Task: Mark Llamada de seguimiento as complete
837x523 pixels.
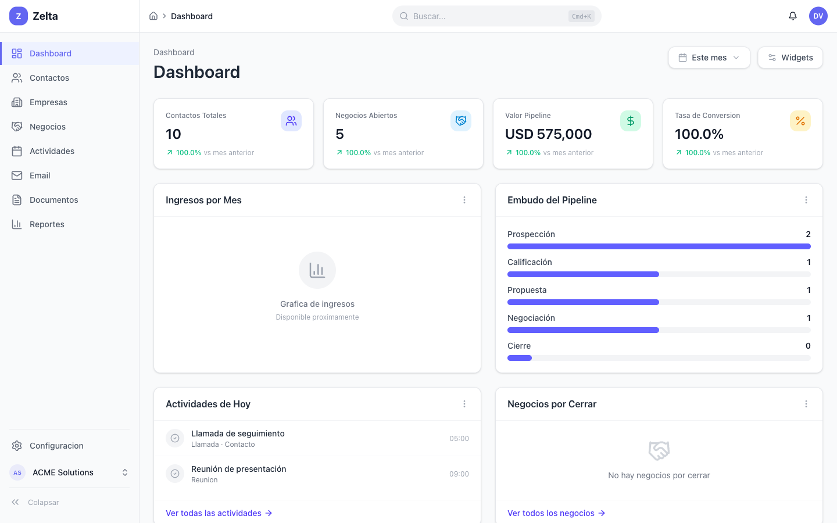Action: click(175, 438)
